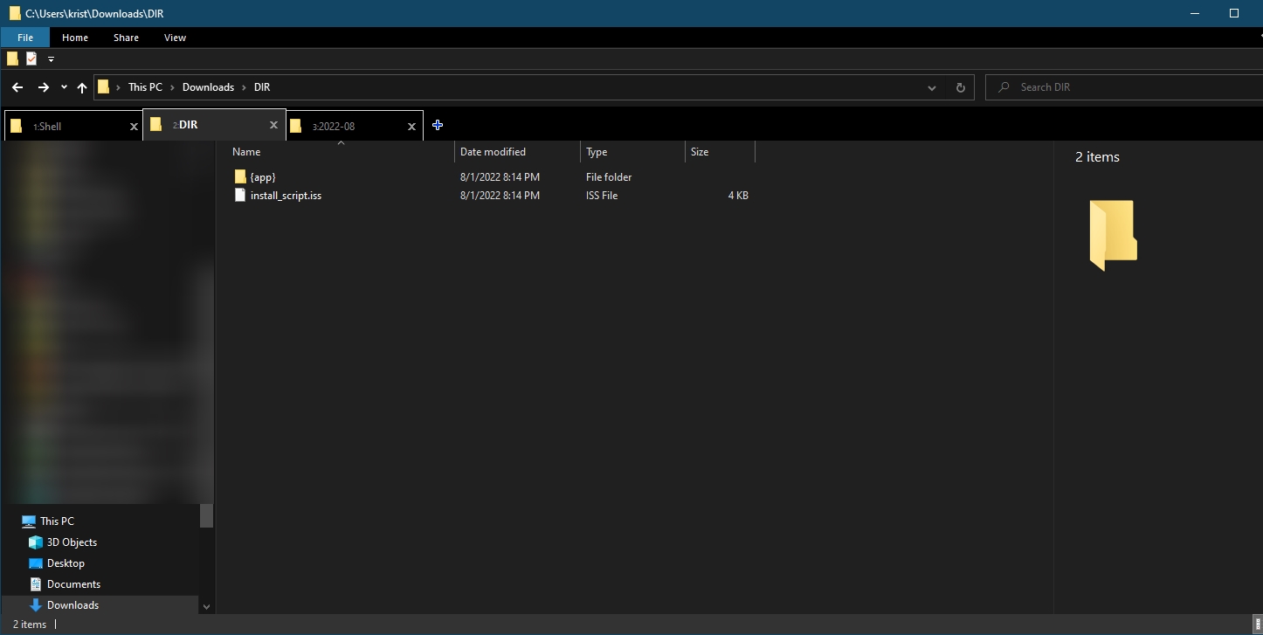Click 2 items in status bar
1263x635 pixels.
pyautogui.click(x=30, y=625)
